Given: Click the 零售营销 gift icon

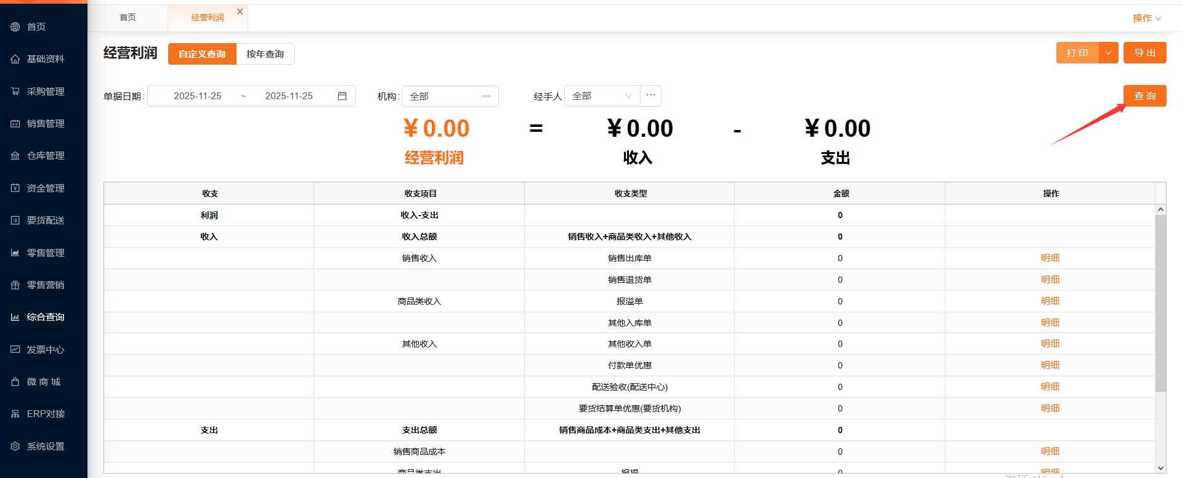Looking at the screenshot, I should pyautogui.click(x=15, y=285).
